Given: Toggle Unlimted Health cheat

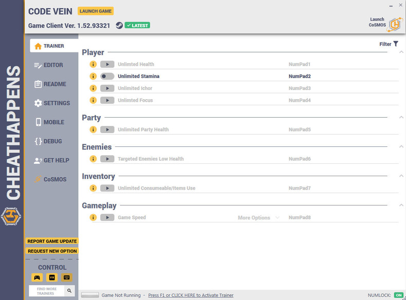Looking at the screenshot, I should [x=107, y=64].
